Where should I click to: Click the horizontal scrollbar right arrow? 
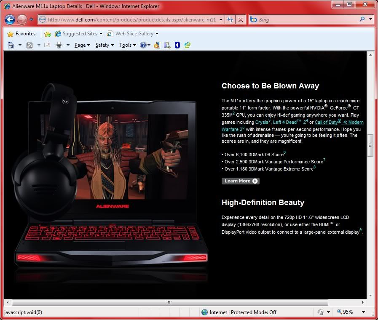[x=363, y=302]
